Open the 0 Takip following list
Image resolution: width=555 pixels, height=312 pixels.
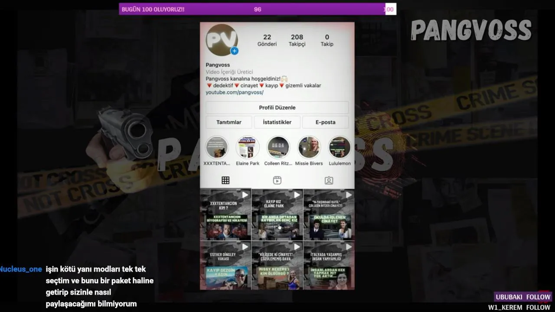coord(327,40)
